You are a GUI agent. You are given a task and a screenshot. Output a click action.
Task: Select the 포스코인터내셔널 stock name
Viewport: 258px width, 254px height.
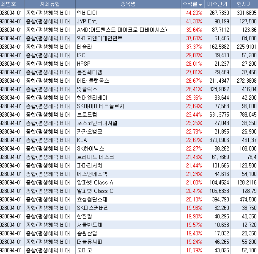[x=97, y=123]
